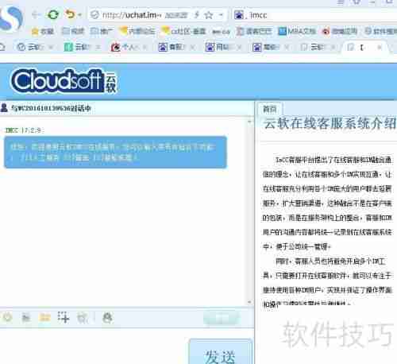Select the 首页 tab in right panel
This screenshot has height=364, width=397.
click(x=270, y=109)
